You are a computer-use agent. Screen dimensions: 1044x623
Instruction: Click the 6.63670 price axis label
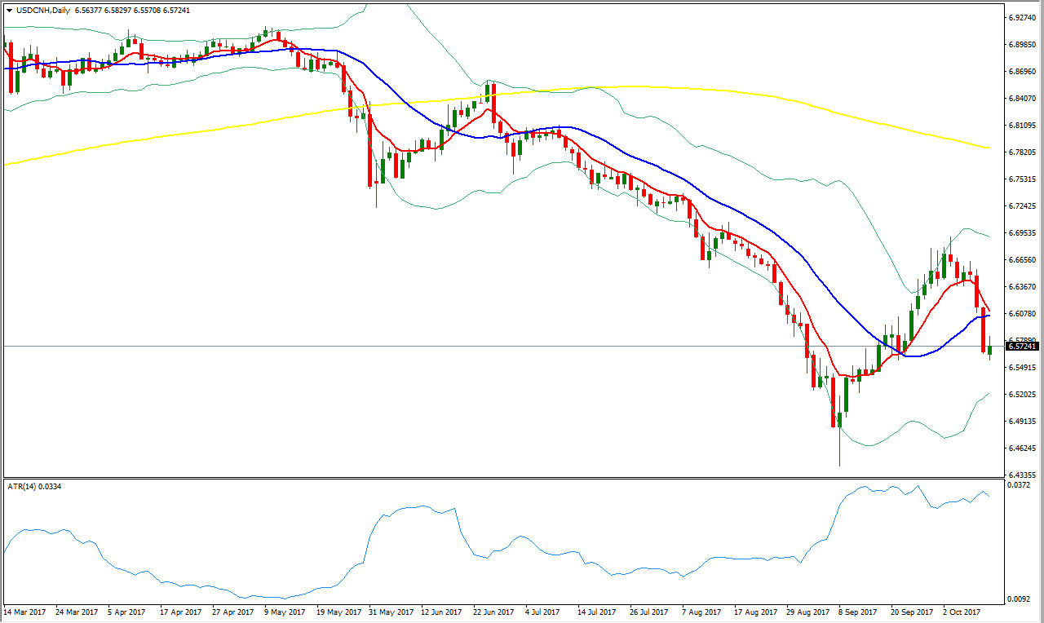point(1023,286)
